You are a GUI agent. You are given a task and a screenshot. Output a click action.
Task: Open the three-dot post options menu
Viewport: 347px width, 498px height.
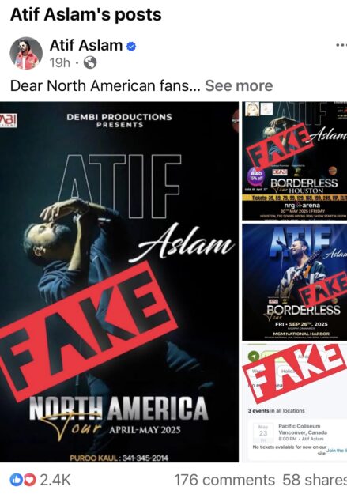(x=341, y=45)
